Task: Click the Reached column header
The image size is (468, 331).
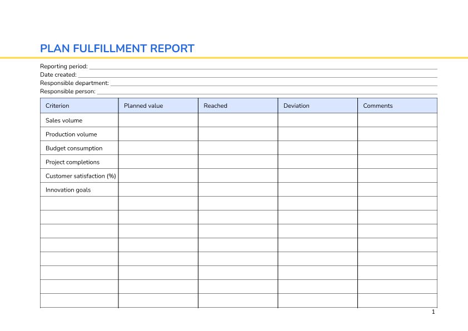Action: pyautogui.click(x=215, y=106)
